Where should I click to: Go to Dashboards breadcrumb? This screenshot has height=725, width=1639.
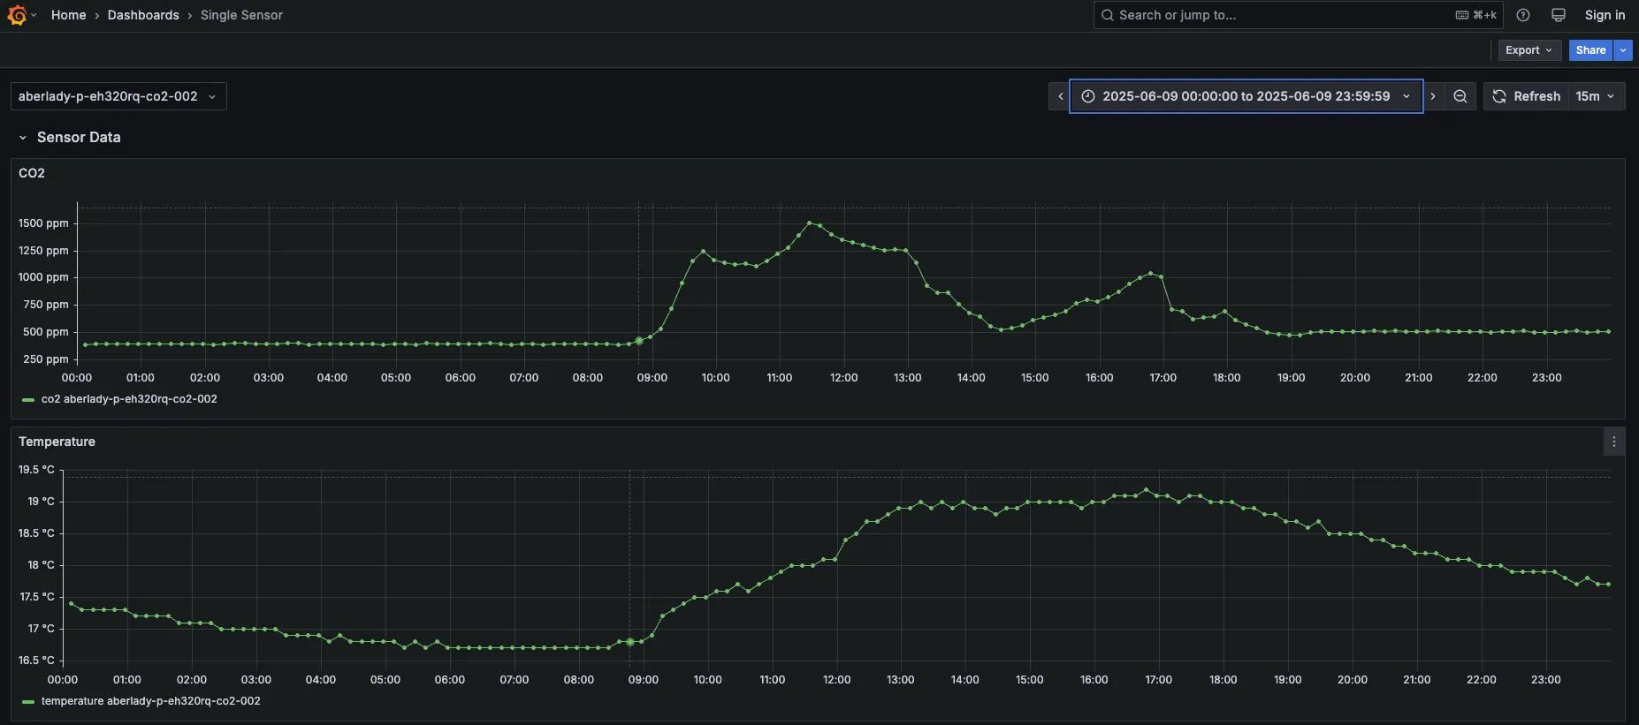point(143,15)
